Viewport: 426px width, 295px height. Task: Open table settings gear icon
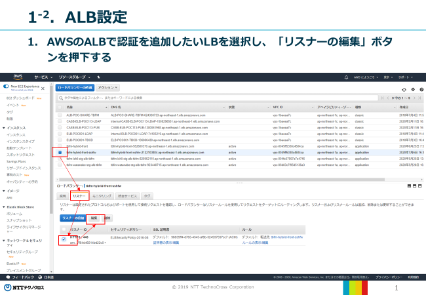coord(413,89)
